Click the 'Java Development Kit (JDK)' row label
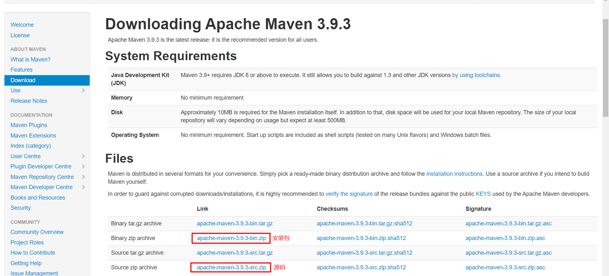The height and width of the screenshot is (276, 609). [x=140, y=79]
